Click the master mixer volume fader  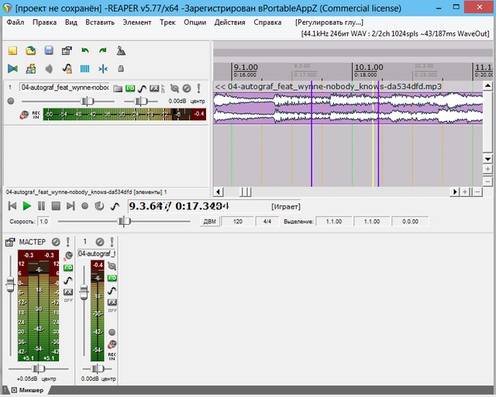click(10, 285)
